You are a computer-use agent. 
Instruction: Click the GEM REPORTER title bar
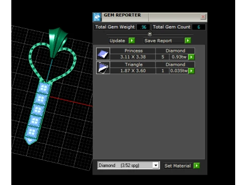click(x=150, y=17)
